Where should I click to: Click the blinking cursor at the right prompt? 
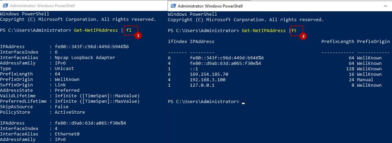[x=243, y=103]
